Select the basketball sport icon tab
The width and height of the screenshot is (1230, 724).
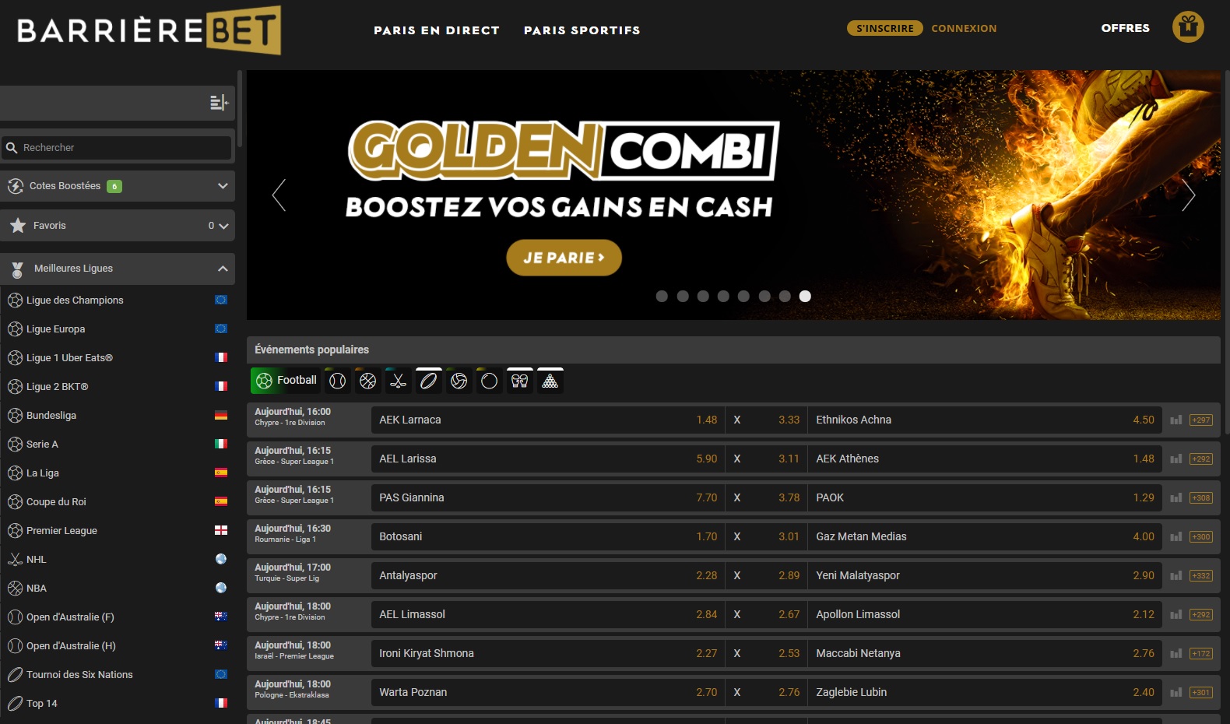point(367,381)
